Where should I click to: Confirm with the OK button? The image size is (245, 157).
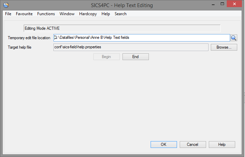click(163, 145)
